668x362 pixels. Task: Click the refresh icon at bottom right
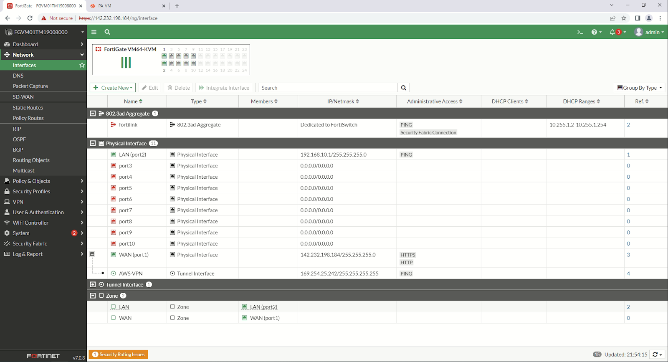655,354
